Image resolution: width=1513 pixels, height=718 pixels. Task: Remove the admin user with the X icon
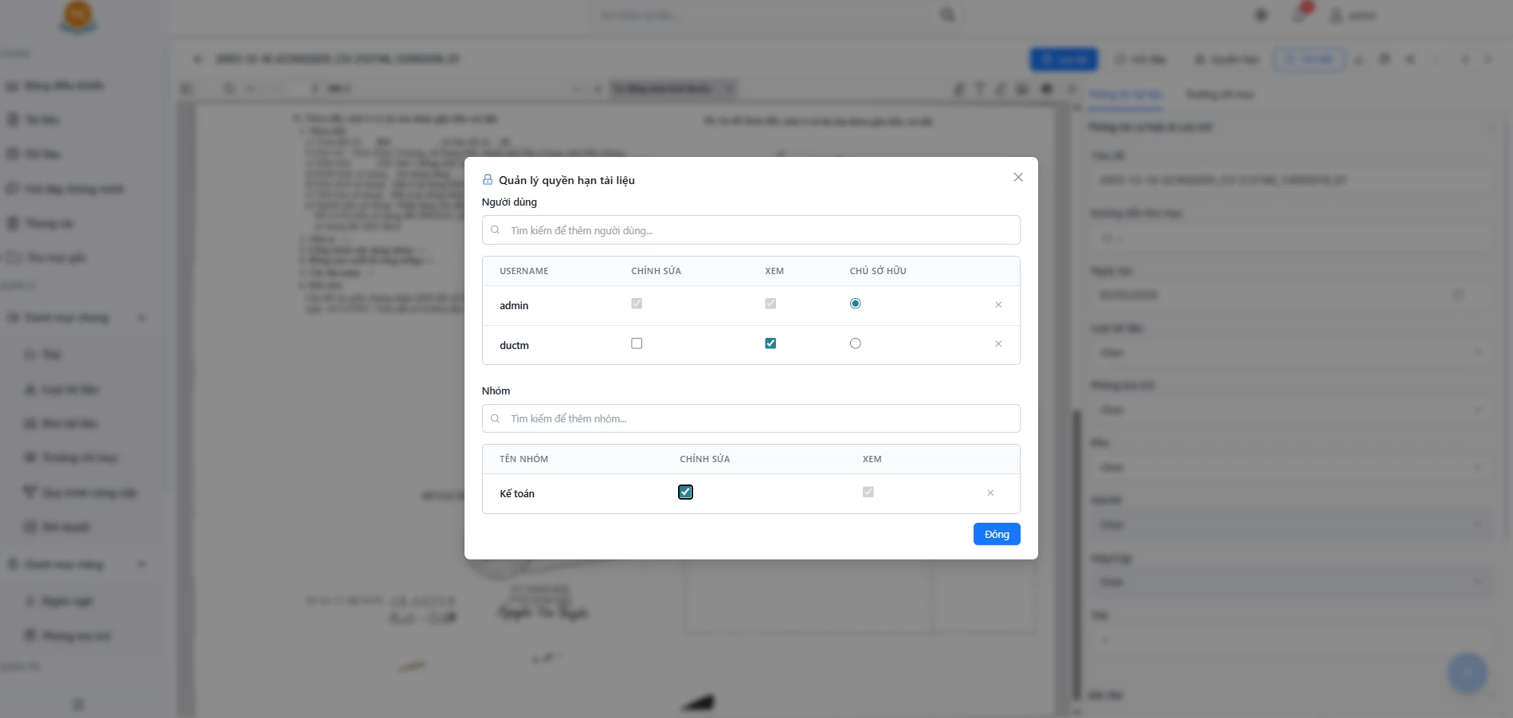(x=998, y=304)
